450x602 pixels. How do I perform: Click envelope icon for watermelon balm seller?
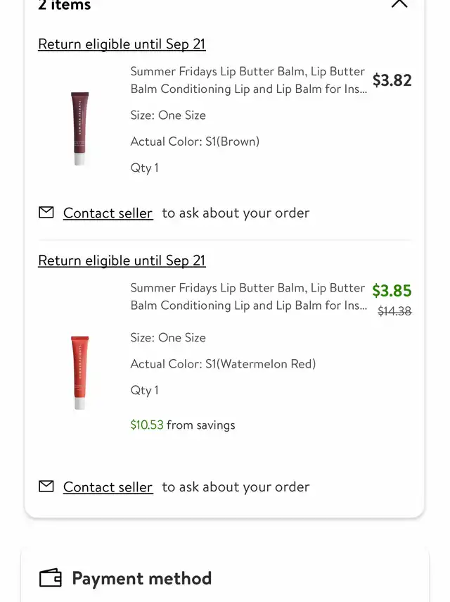click(x=46, y=487)
